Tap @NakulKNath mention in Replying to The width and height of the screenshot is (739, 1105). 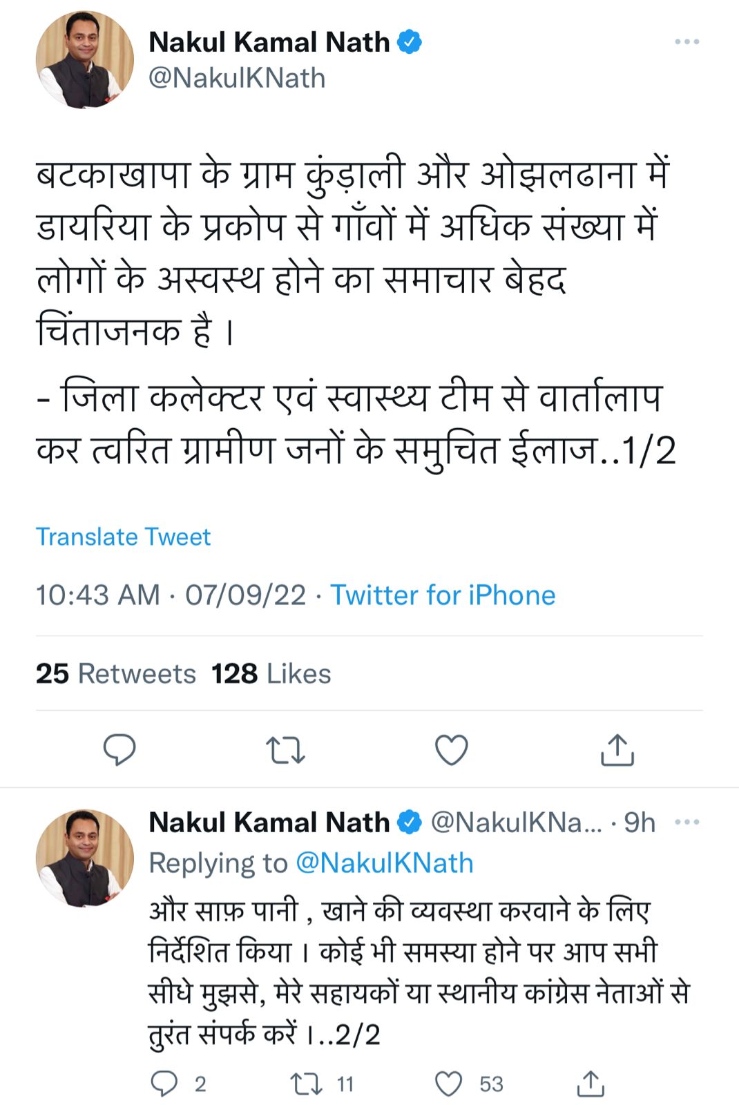pyautogui.click(x=384, y=863)
